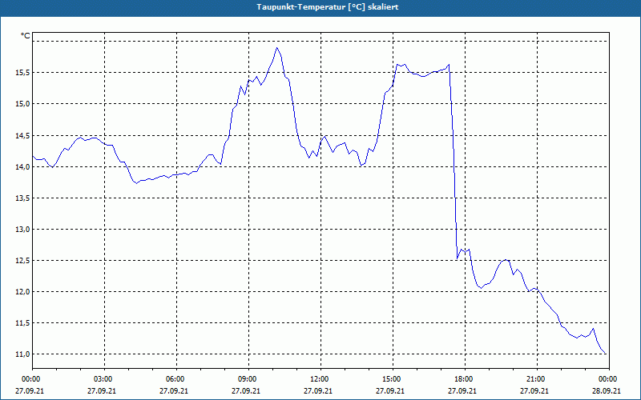Click the "27.09.21" date below 03:00
This screenshot has width=641, height=400.
coord(102,390)
